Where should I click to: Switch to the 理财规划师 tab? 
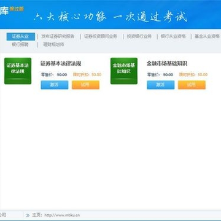pos(53,45)
